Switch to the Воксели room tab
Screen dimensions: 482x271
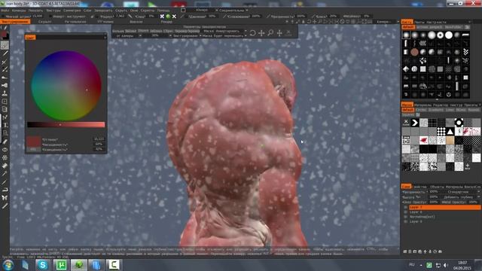pos(136,22)
